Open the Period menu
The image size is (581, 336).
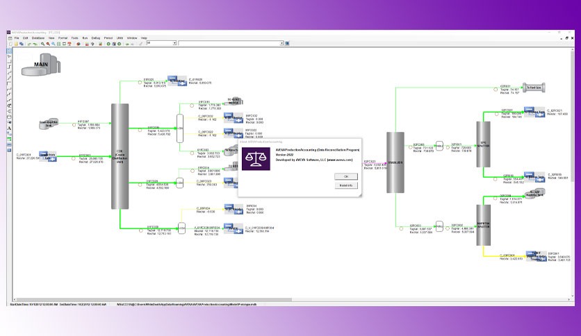point(108,37)
